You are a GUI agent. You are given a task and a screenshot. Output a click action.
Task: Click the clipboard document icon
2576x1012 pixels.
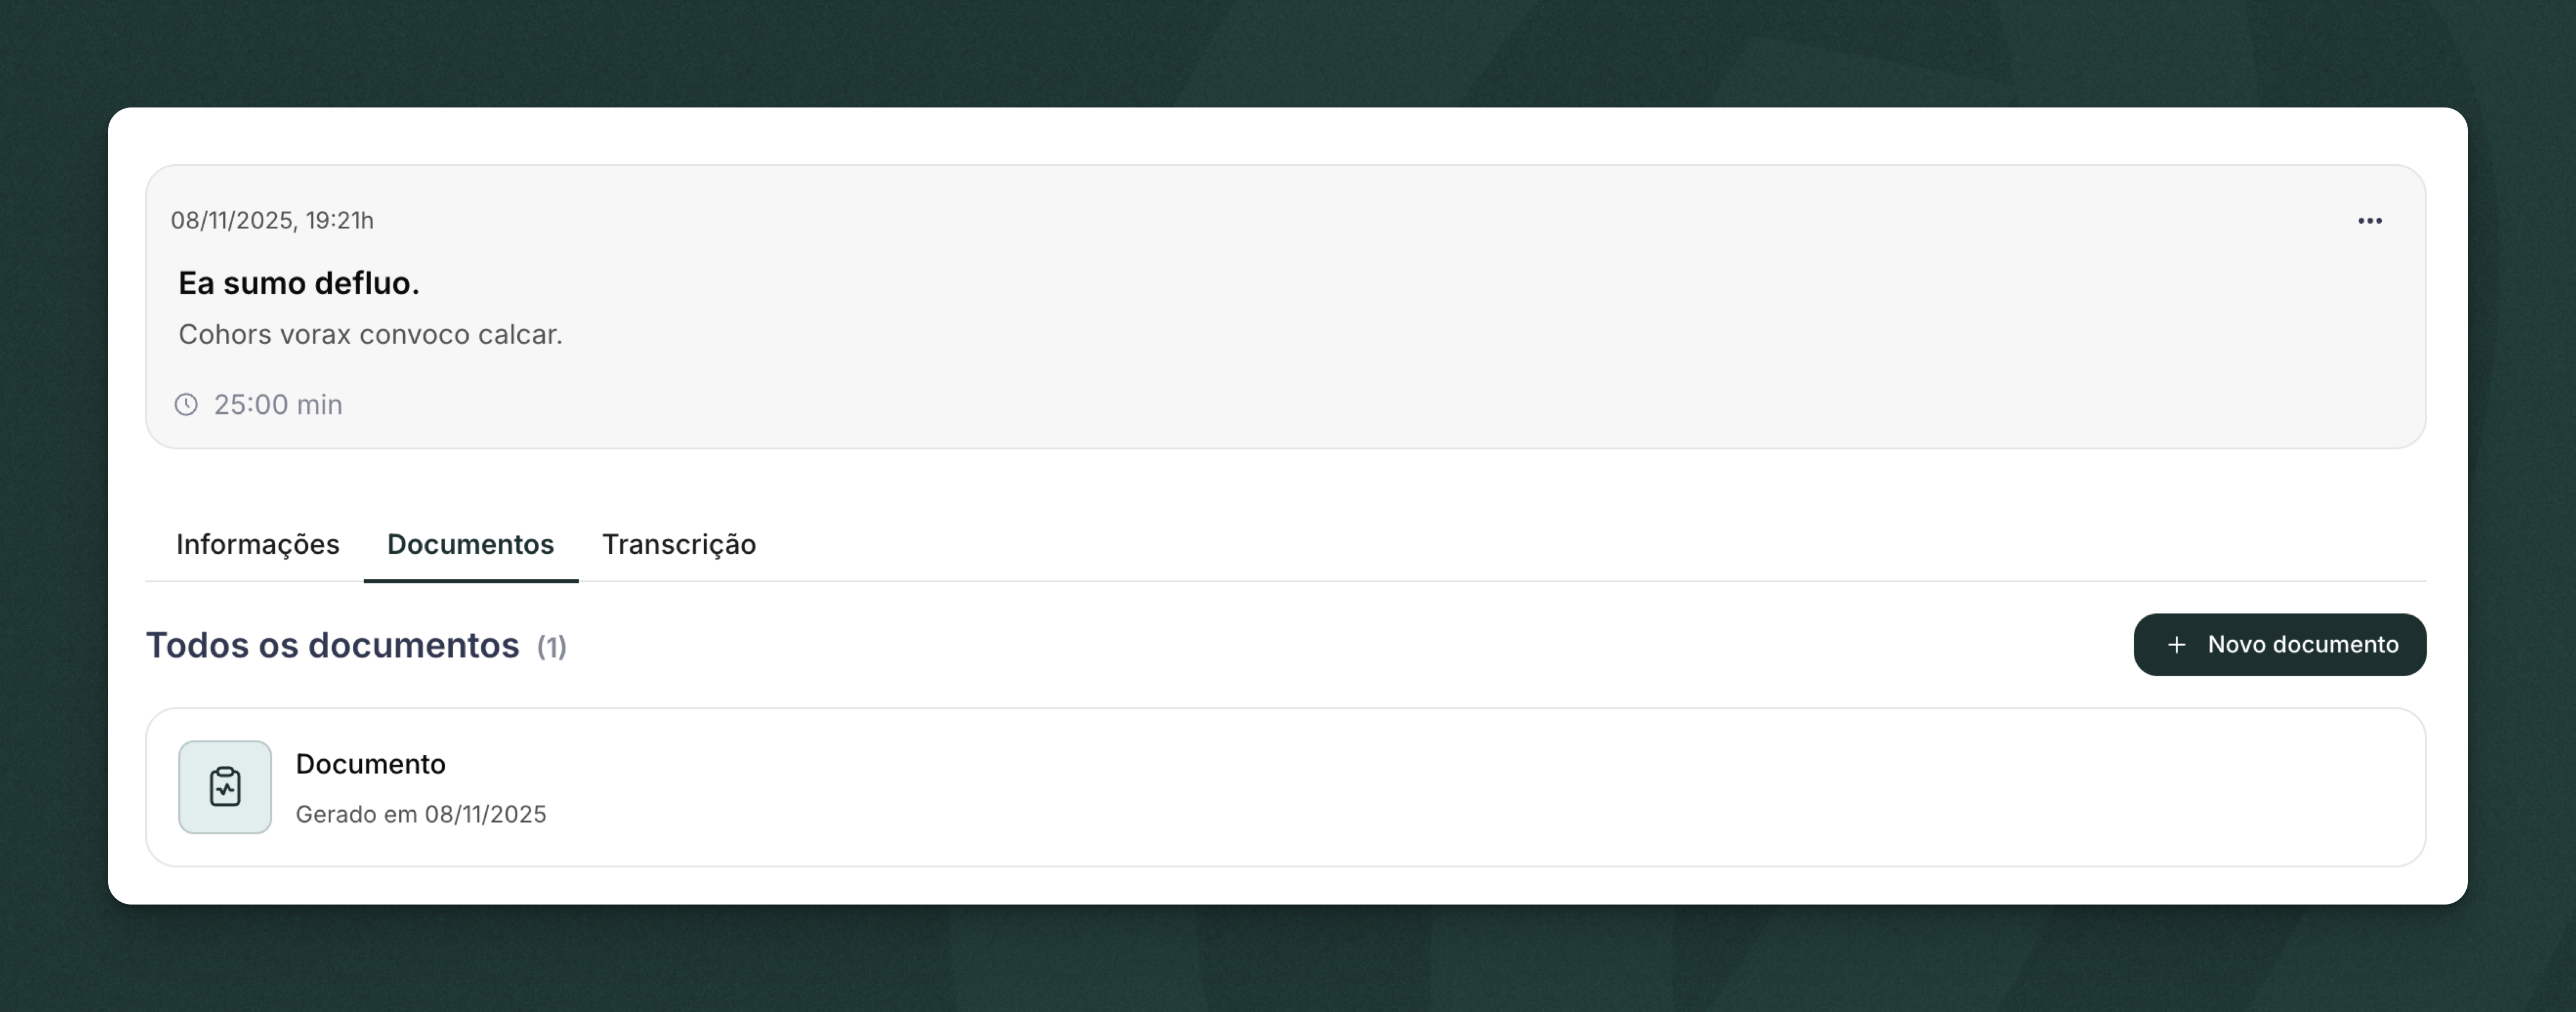[x=225, y=787]
